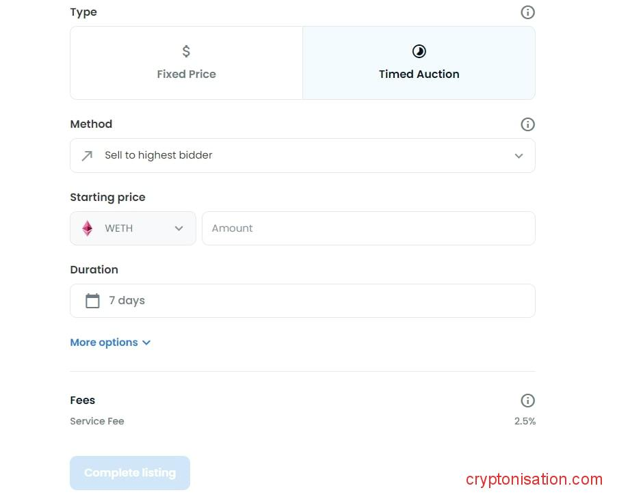Click the Fees section info icon
Screen dimensions: 617x499
point(527,401)
